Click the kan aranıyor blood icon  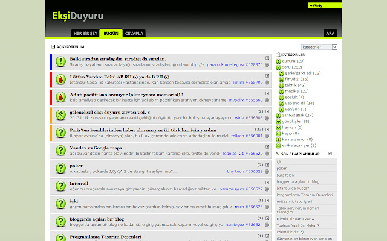[278, 139]
